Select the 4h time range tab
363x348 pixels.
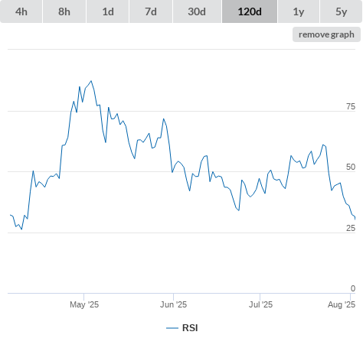click(x=21, y=11)
